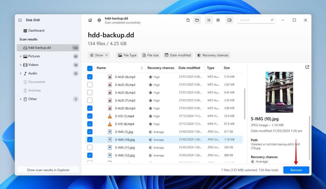Open the Show dropdown filter

tap(99, 55)
